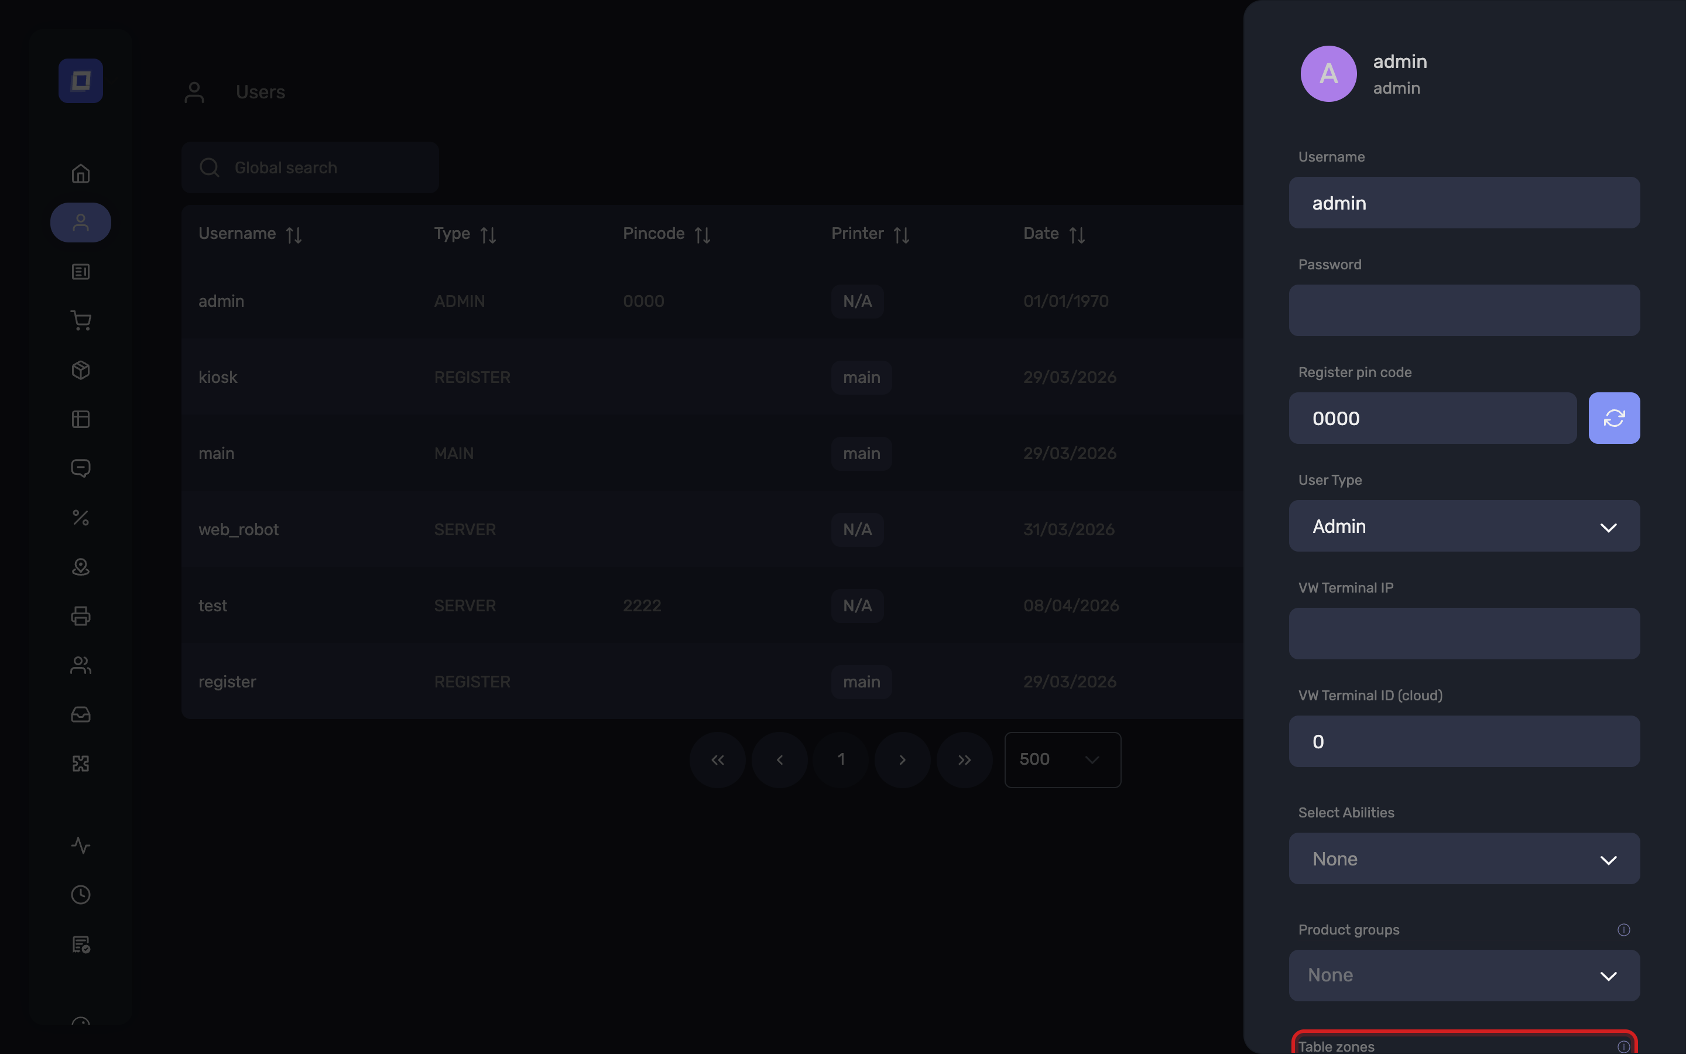Image resolution: width=1686 pixels, height=1054 pixels.
Task: Select page 1 in pagination
Action: point(841,760)
